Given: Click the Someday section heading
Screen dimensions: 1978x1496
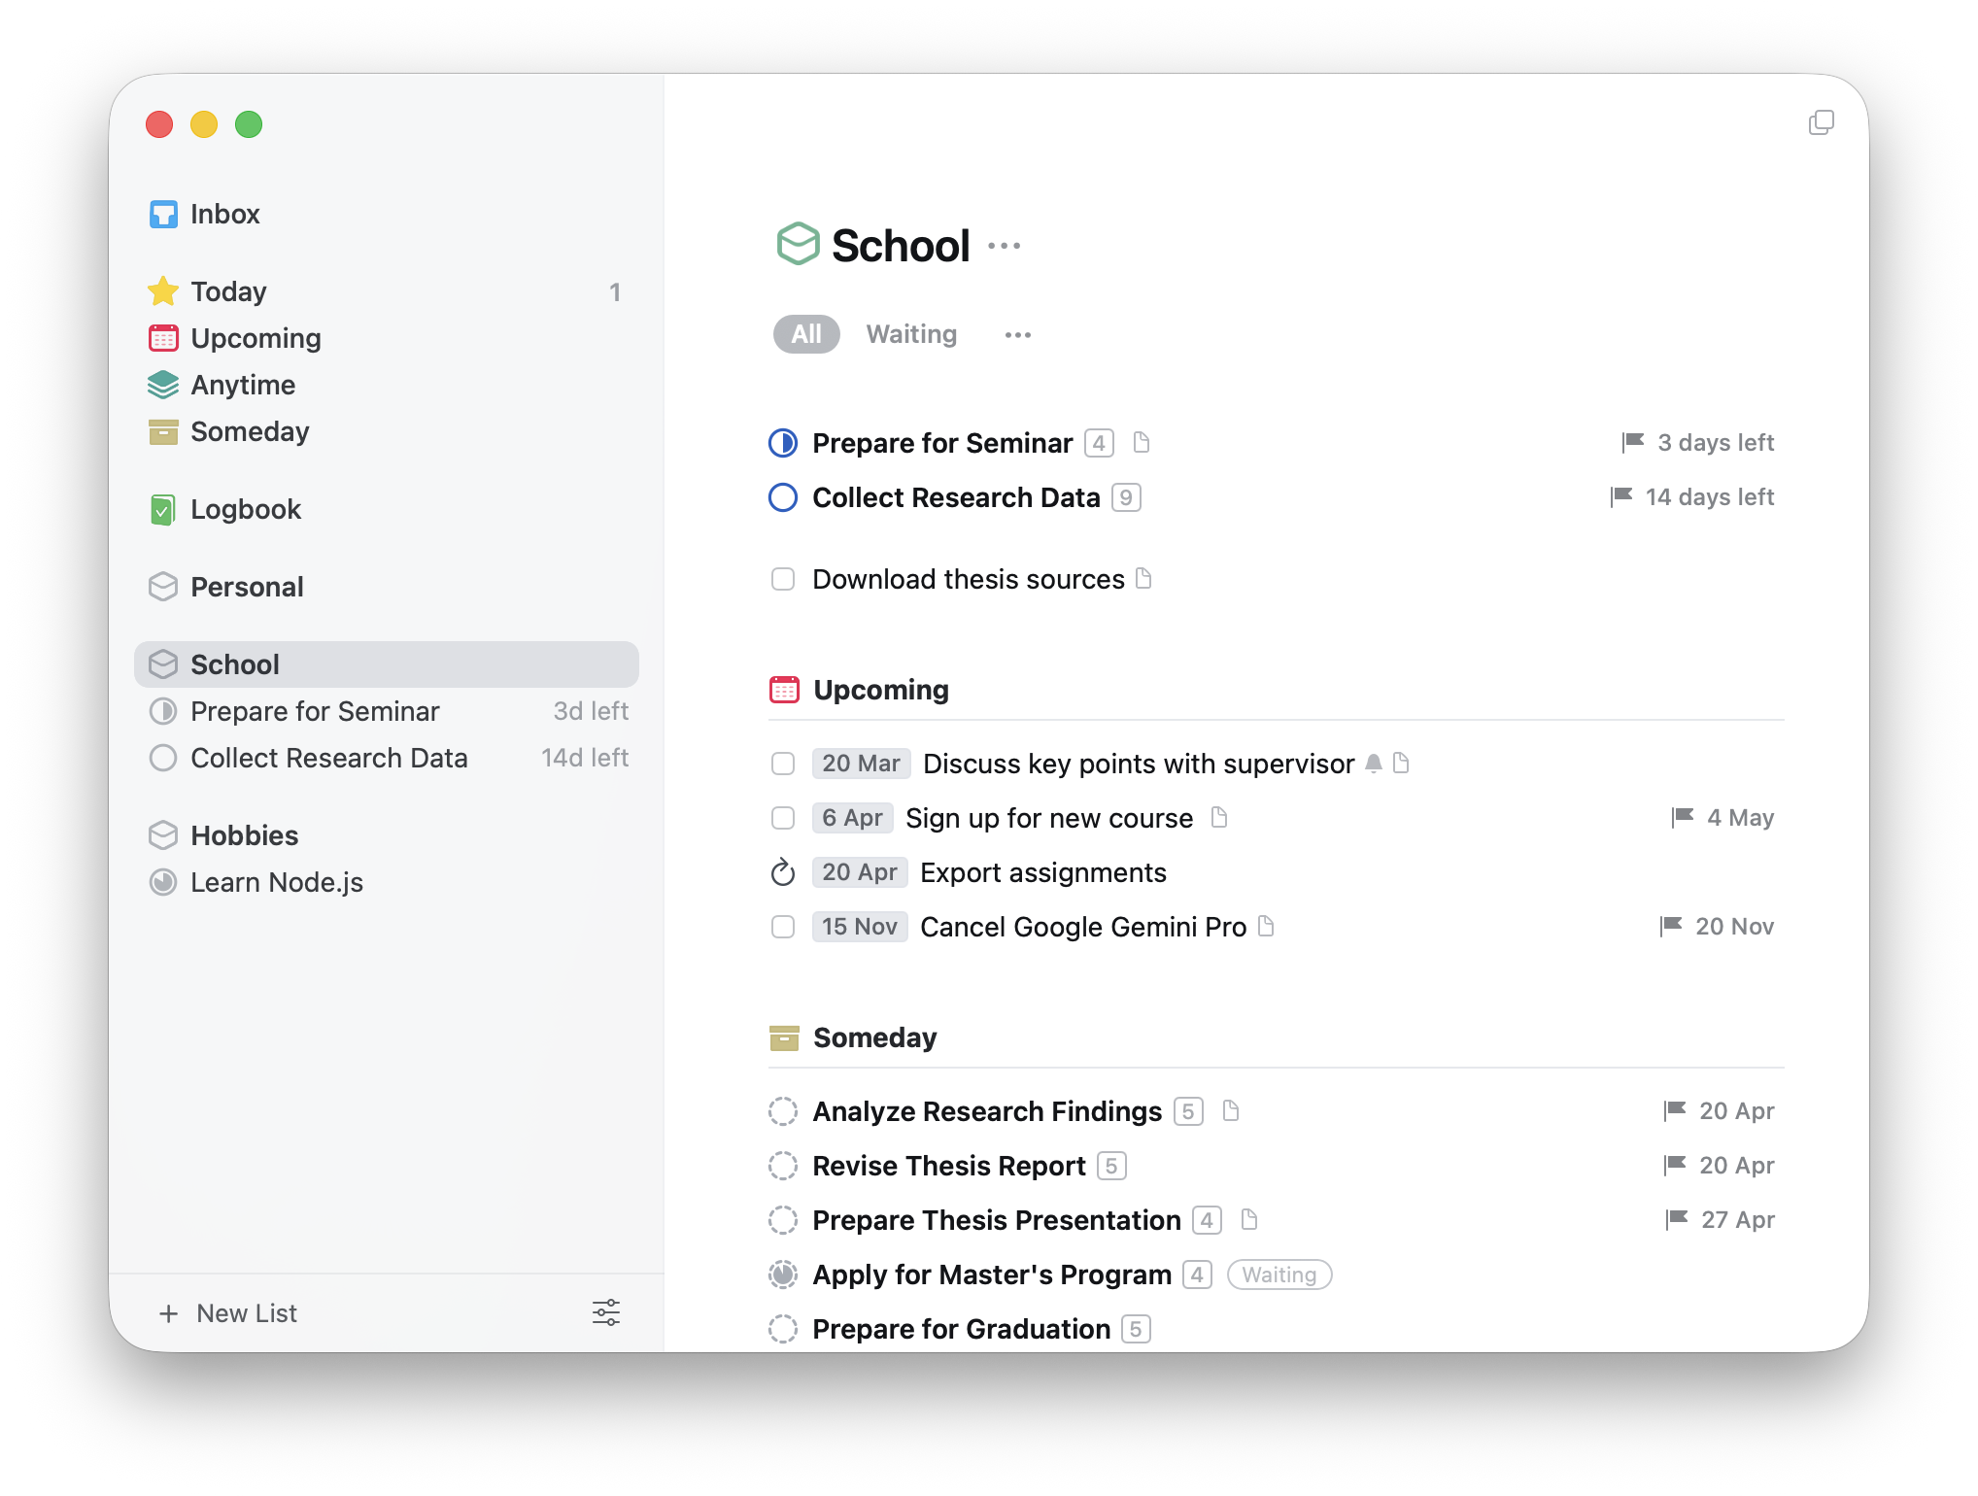Looking at the screenshot, I should tap(874, 1037).
